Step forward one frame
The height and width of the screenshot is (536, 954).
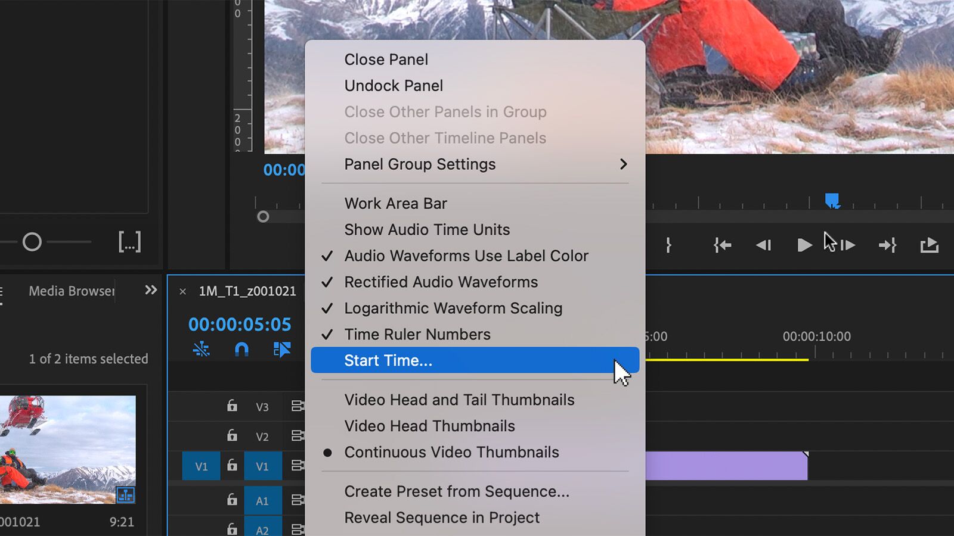click(x=847, y=245)
